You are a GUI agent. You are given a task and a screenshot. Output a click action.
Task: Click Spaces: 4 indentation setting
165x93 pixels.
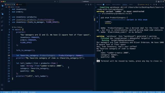click(x=135, y=92)
